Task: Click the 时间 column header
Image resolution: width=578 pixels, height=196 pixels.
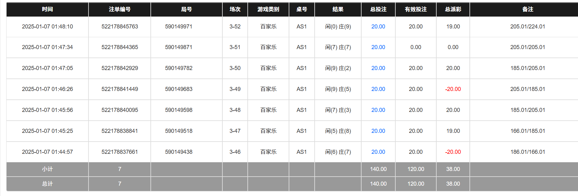Action: tap(47, 9)
